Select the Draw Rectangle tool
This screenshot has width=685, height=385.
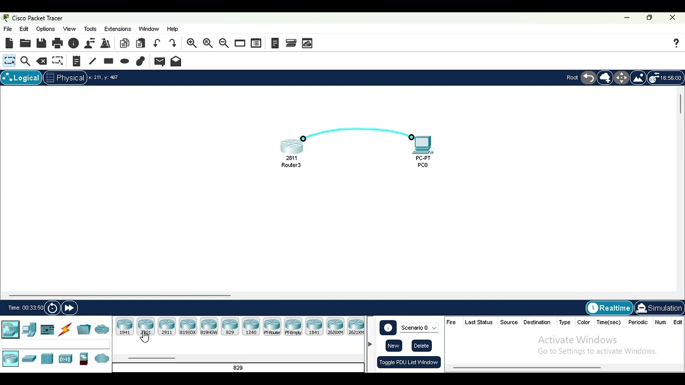tap(109, 61)
